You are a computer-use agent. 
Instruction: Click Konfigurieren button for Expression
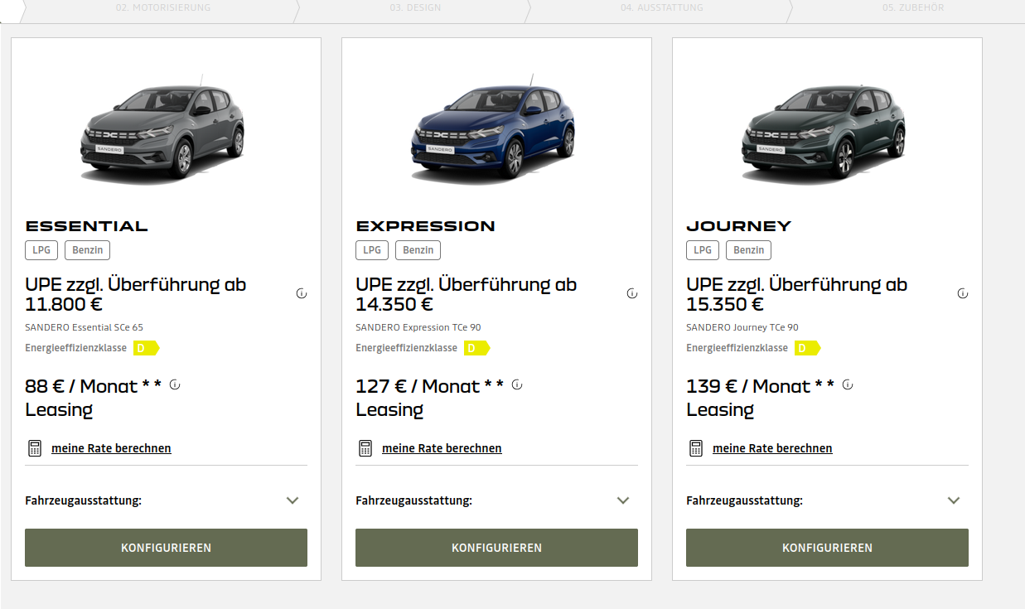[496, 548]
